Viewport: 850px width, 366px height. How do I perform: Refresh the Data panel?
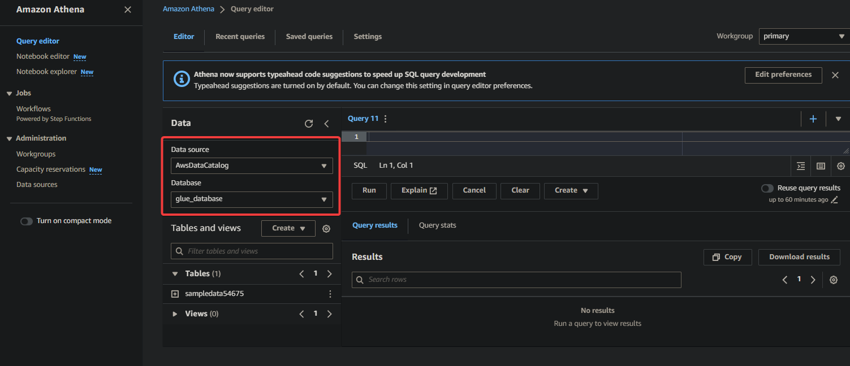tap(309, 124)
